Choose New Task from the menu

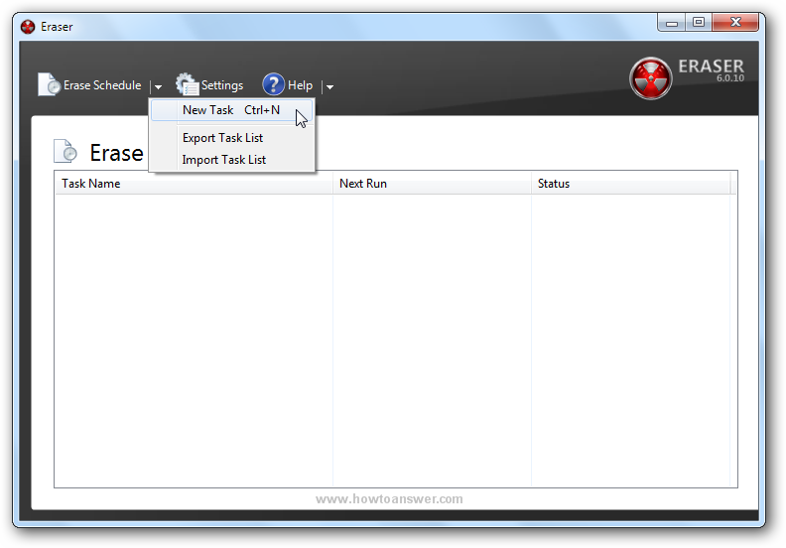click(x=231, y=110)
